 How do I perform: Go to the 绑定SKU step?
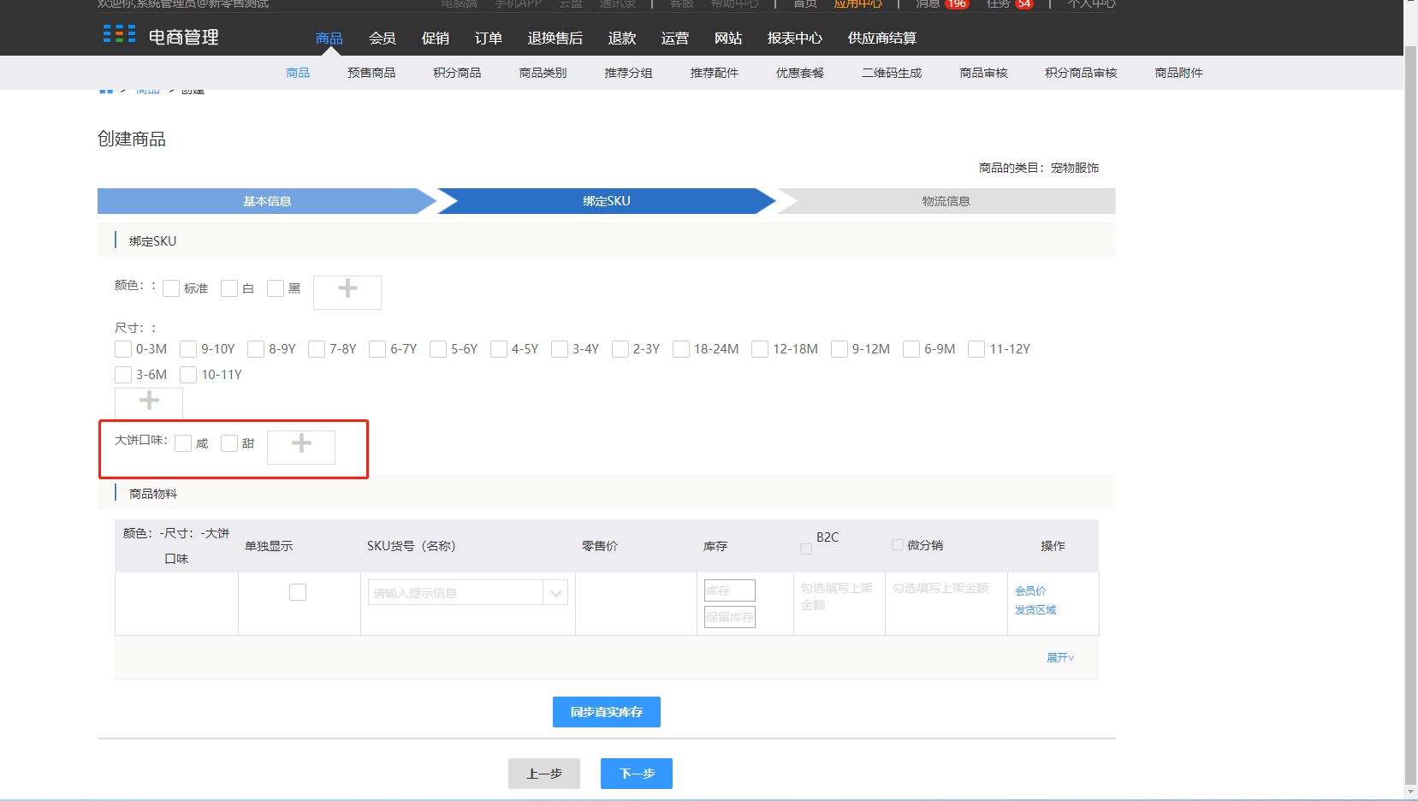[x=607, y=201]
